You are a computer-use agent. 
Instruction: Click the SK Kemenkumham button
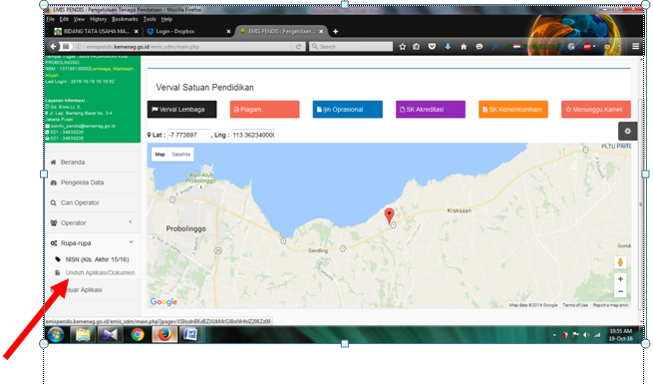513,109
